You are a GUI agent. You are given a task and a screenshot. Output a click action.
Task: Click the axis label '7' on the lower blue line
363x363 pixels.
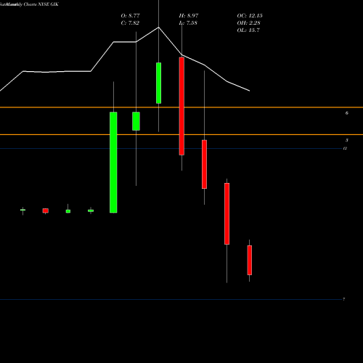pyautogui.click(x=344, y=299)
